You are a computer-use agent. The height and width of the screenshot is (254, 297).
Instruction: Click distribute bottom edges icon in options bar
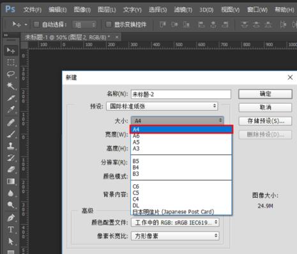[268, 24]
